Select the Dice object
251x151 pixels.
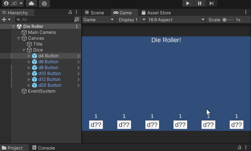[38, 50]
